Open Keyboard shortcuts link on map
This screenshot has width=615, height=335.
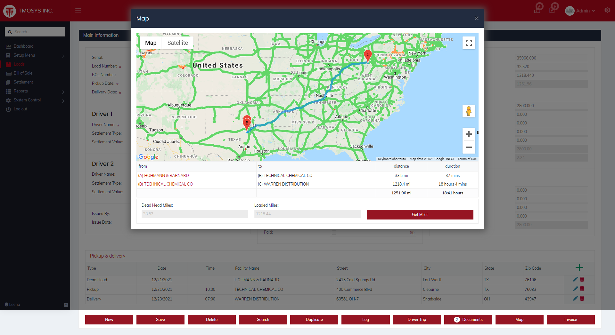click(x=392, y=159)
